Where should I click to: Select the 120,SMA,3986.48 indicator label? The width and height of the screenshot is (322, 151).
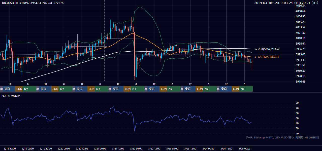pos(267,49)
